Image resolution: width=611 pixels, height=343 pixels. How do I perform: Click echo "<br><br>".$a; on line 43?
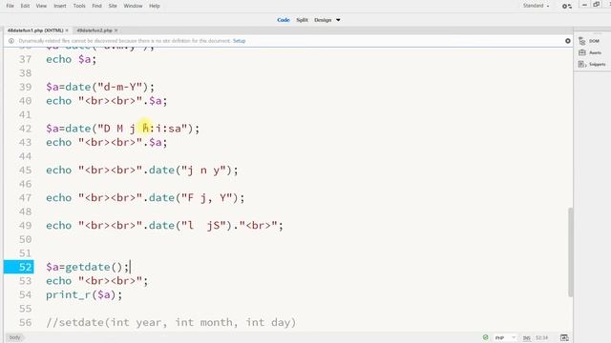[106, 142]
